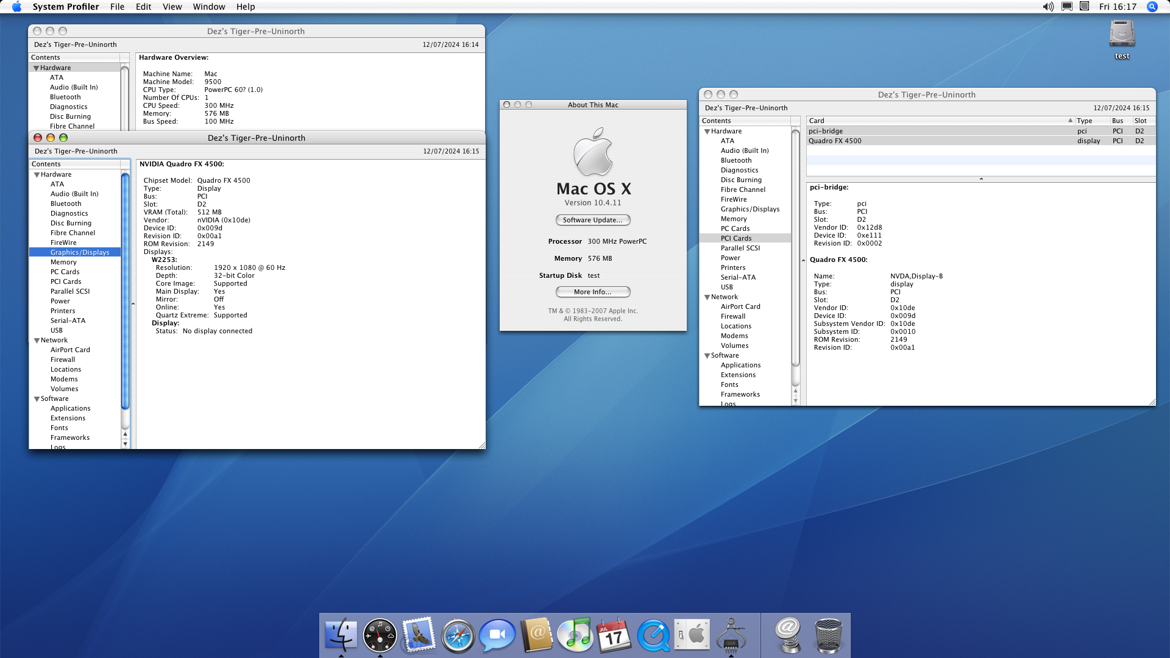This screenshot has width=1170, height=658.
Task: Open the Window menu
Action: 208,7
